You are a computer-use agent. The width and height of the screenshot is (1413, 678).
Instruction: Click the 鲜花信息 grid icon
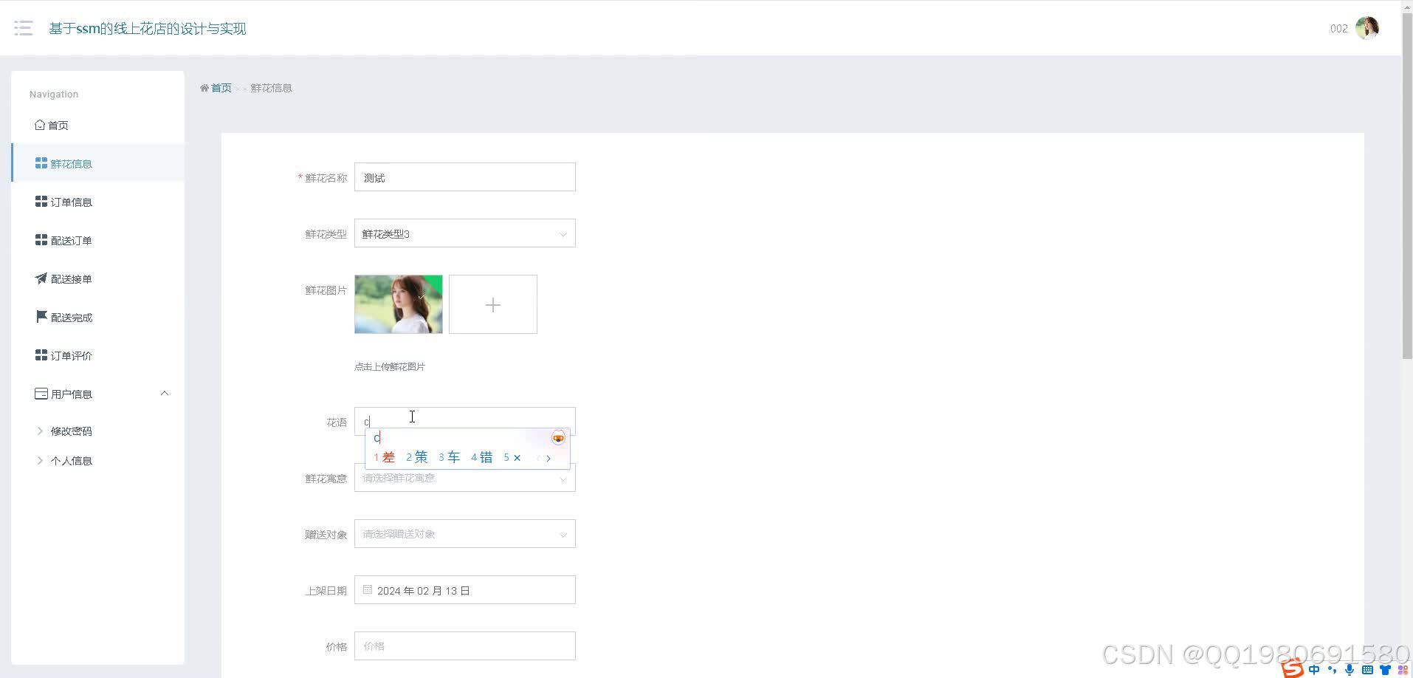click(41, 163)
